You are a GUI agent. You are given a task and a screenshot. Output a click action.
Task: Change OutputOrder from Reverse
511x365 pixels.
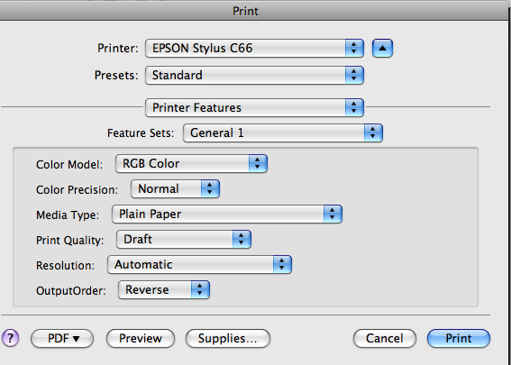tap(164, 289)
